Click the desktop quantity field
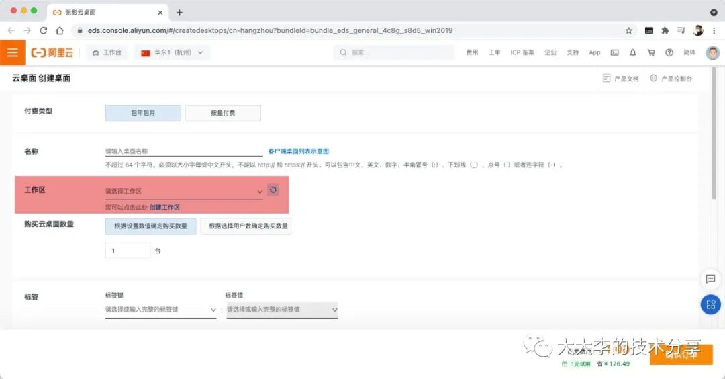This screenshot has width=725, height=379. pyautogui.click(x=128, y=251)
